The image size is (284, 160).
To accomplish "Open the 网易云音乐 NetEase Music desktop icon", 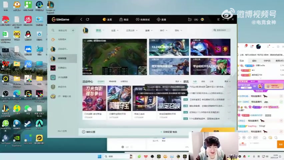I will point(28,21).
